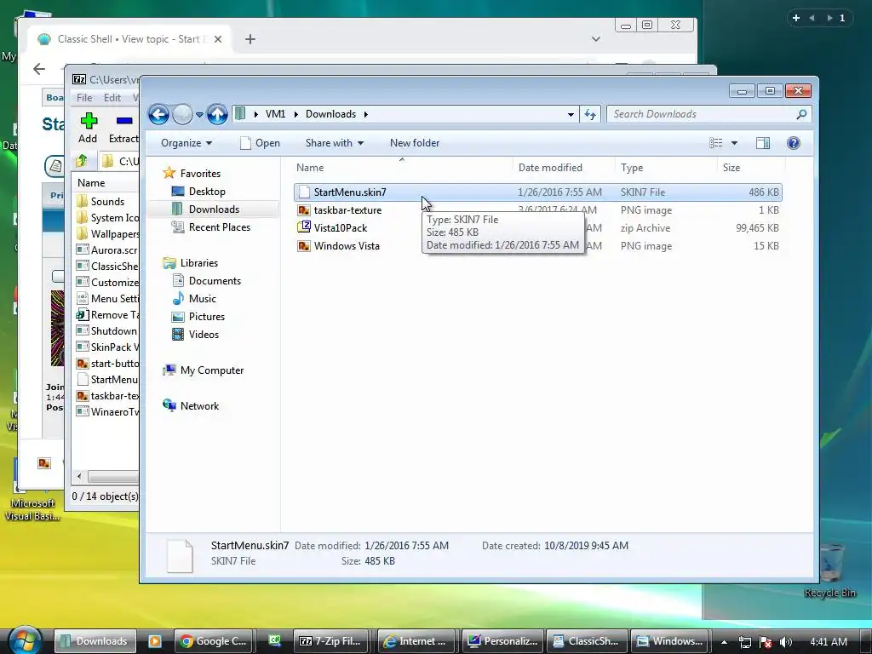Select the StartMenu.skin7 file
Image resolution: width=872 pixels, height=654 pixels.
pos(538,192)
